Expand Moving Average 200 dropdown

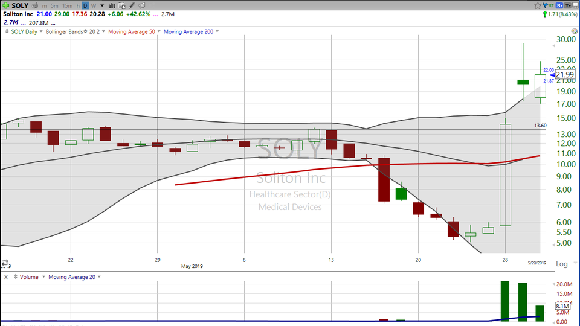point(217,31)
